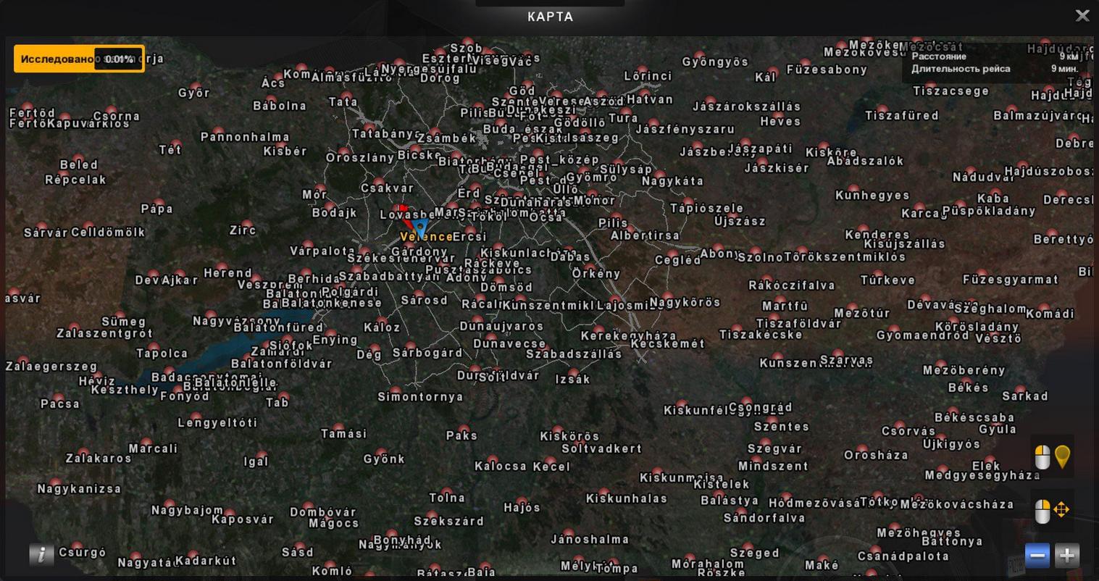The width and height of the screenshot is (1099, 581).
Task: Close the Карта map window
Action: coord(1082,16)
